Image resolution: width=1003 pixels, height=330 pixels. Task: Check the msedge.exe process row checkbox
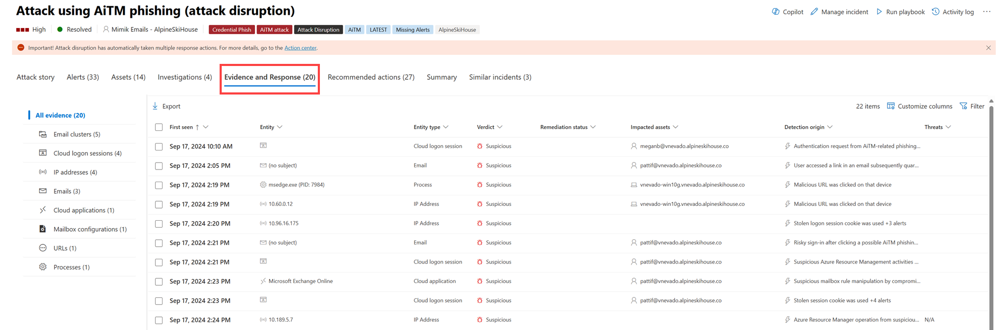tap(159, 185)
